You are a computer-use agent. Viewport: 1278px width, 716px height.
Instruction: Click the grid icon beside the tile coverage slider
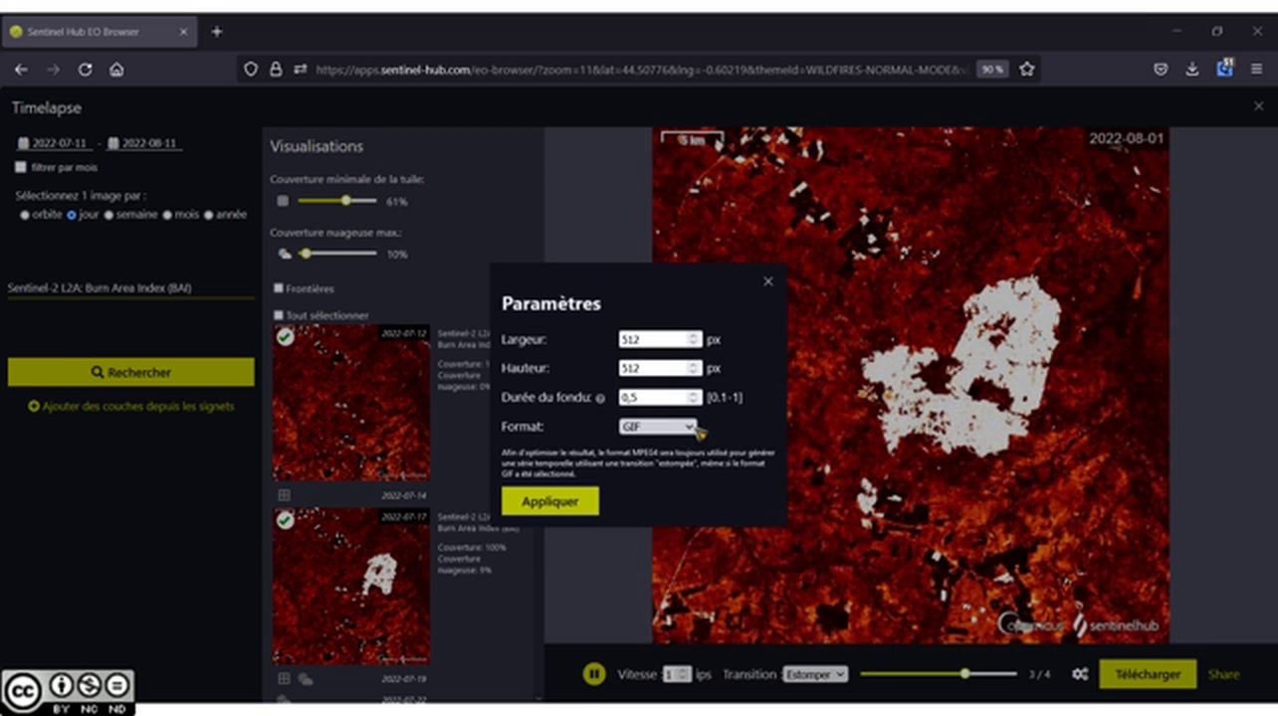282,201
